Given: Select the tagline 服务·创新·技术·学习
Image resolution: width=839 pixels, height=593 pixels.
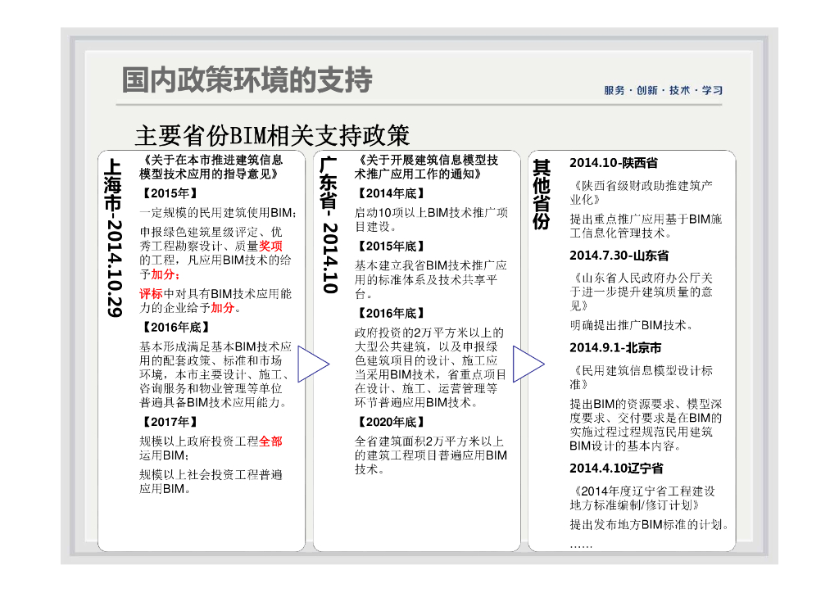Looking at the screenshot, I should (663, 91).
